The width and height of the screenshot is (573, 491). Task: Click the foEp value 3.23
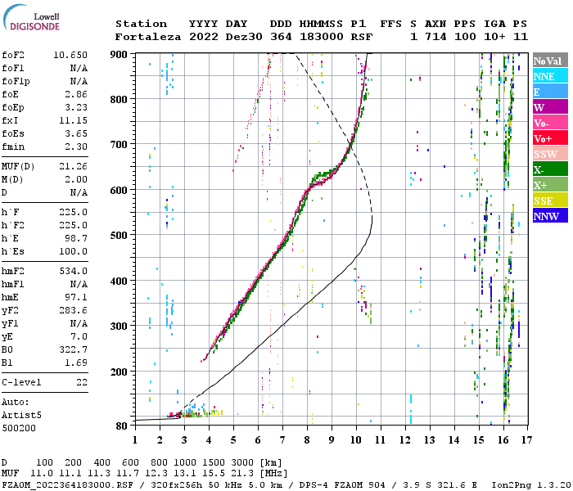(76, 107)
